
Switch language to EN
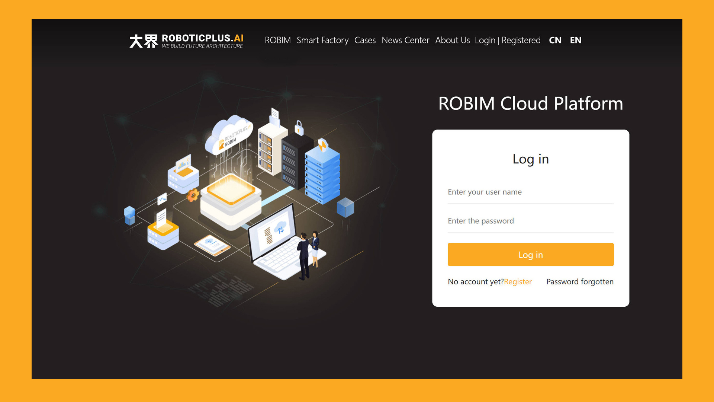click(x=575, y=40)
